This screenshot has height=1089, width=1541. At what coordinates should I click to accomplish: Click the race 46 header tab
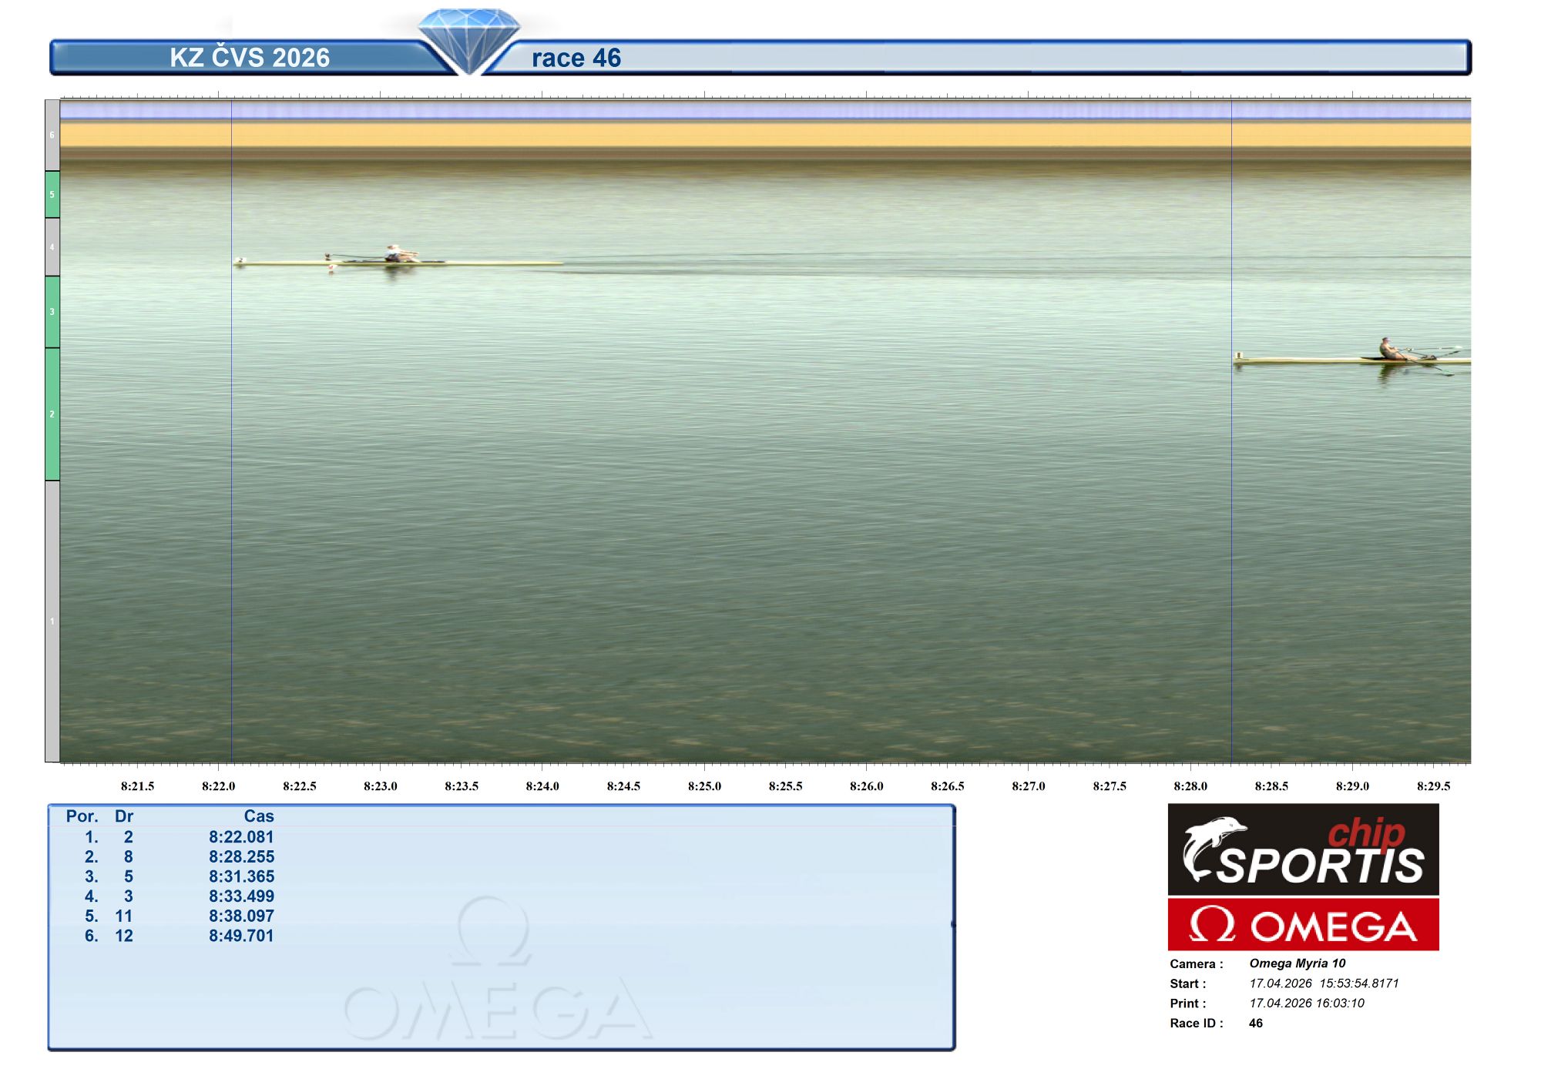576,58
